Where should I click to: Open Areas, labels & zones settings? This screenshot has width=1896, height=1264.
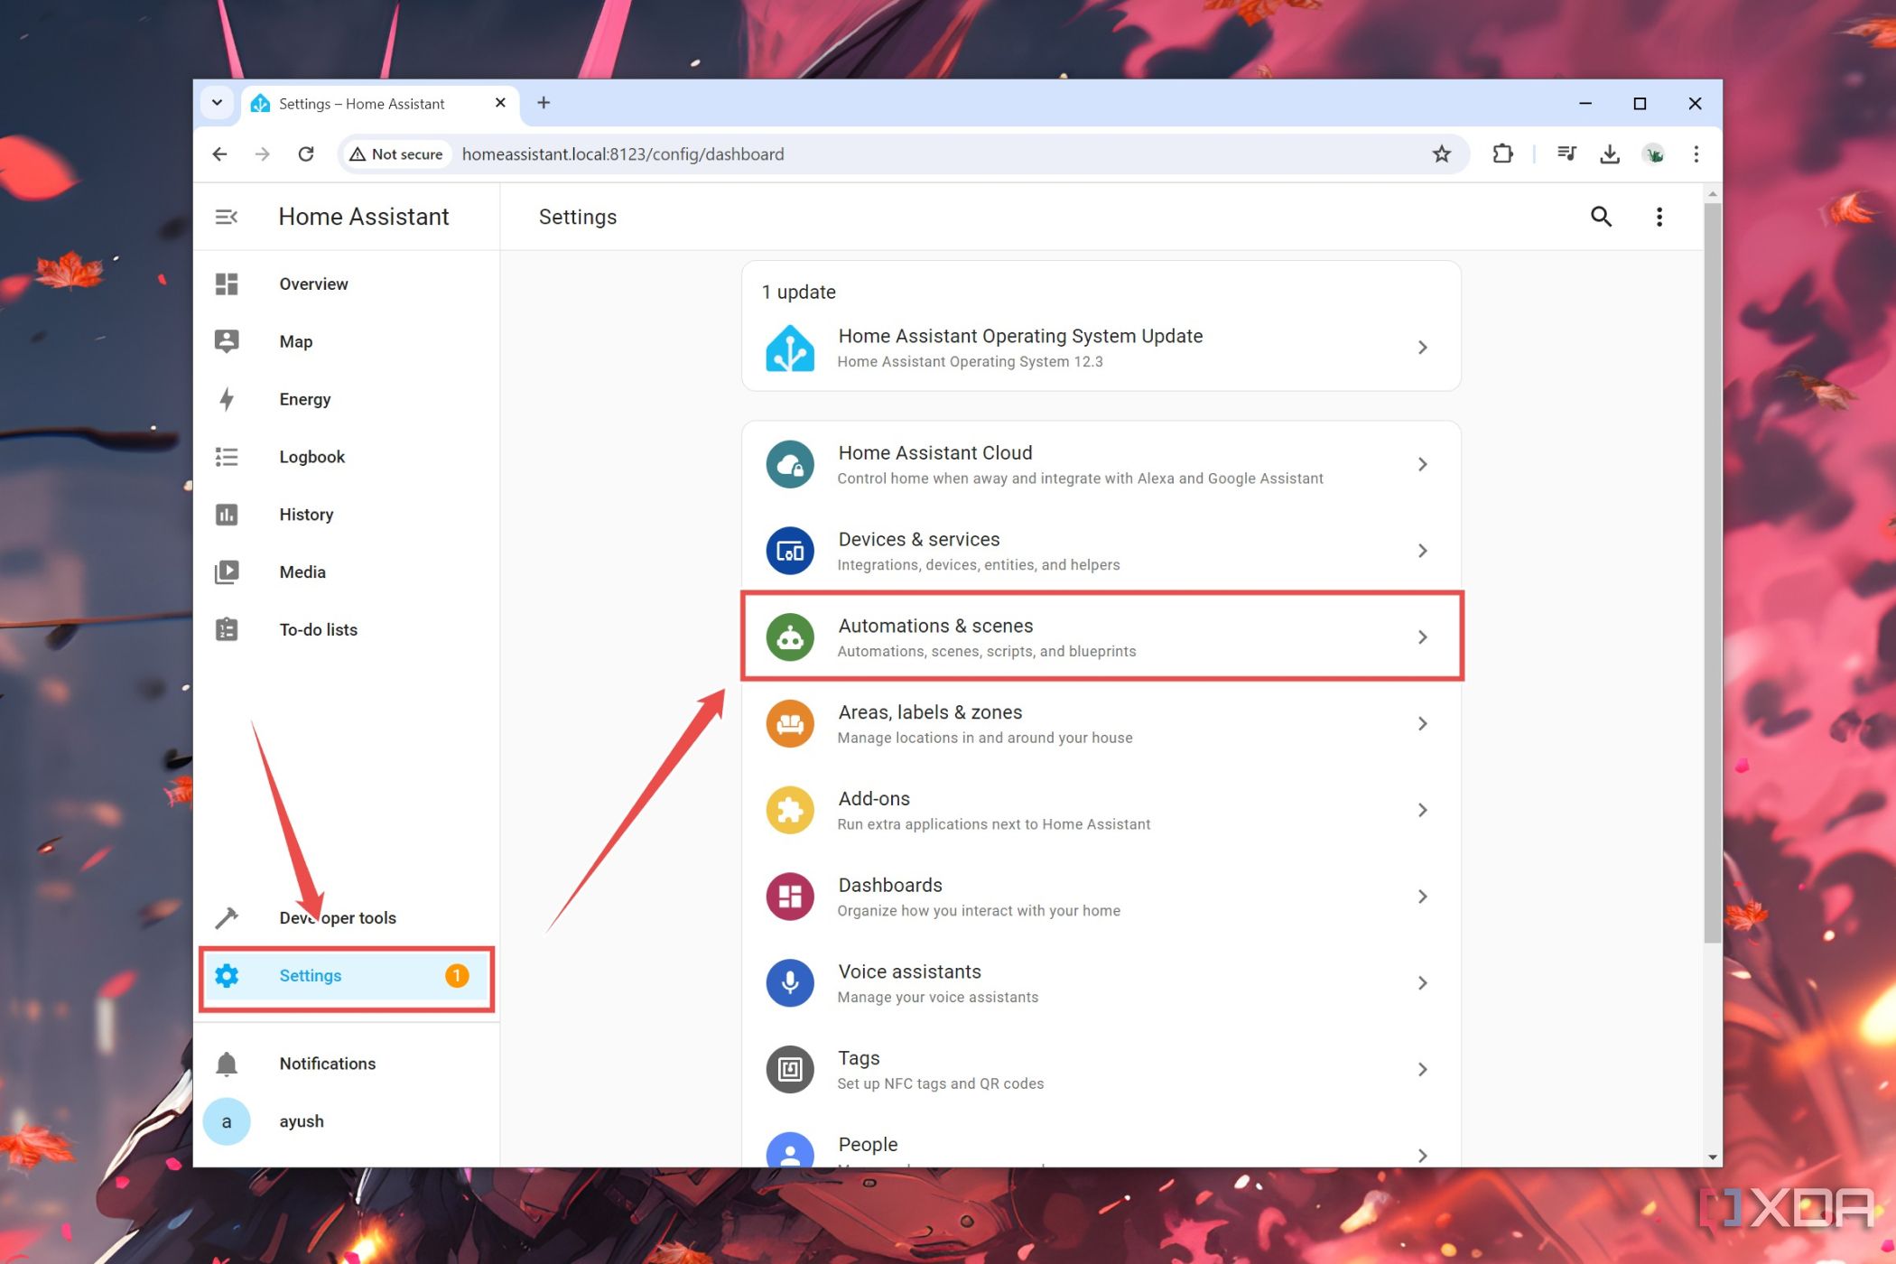[x=1101, y=722]
